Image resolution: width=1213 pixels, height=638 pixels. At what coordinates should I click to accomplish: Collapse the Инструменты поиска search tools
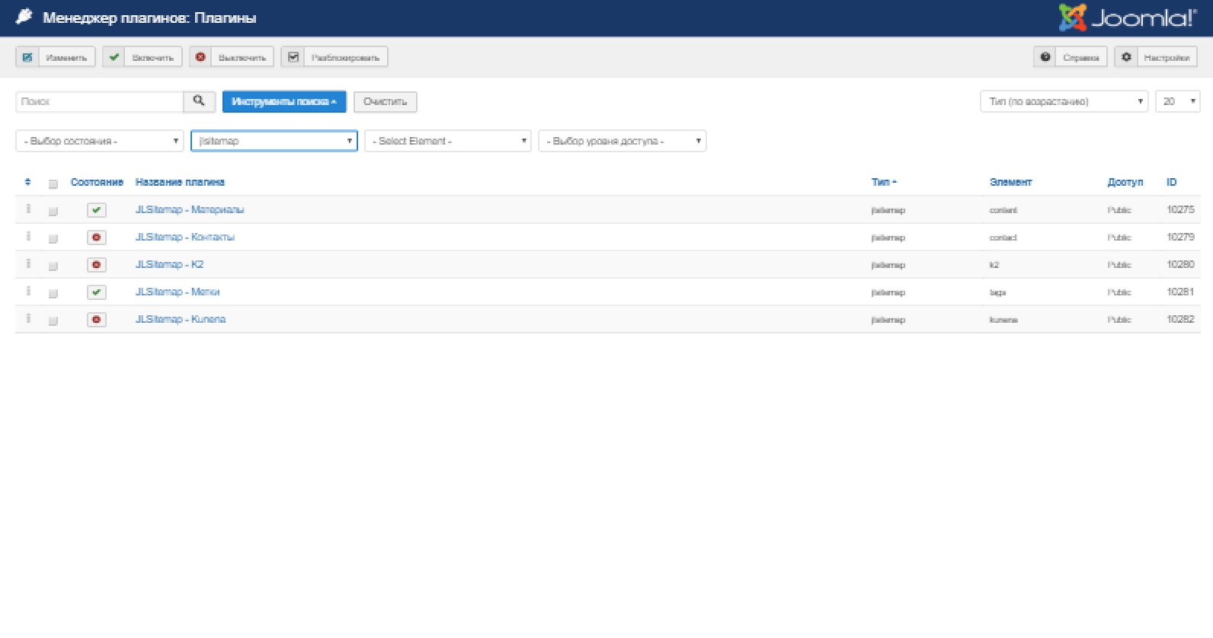(x=284, y=101)
